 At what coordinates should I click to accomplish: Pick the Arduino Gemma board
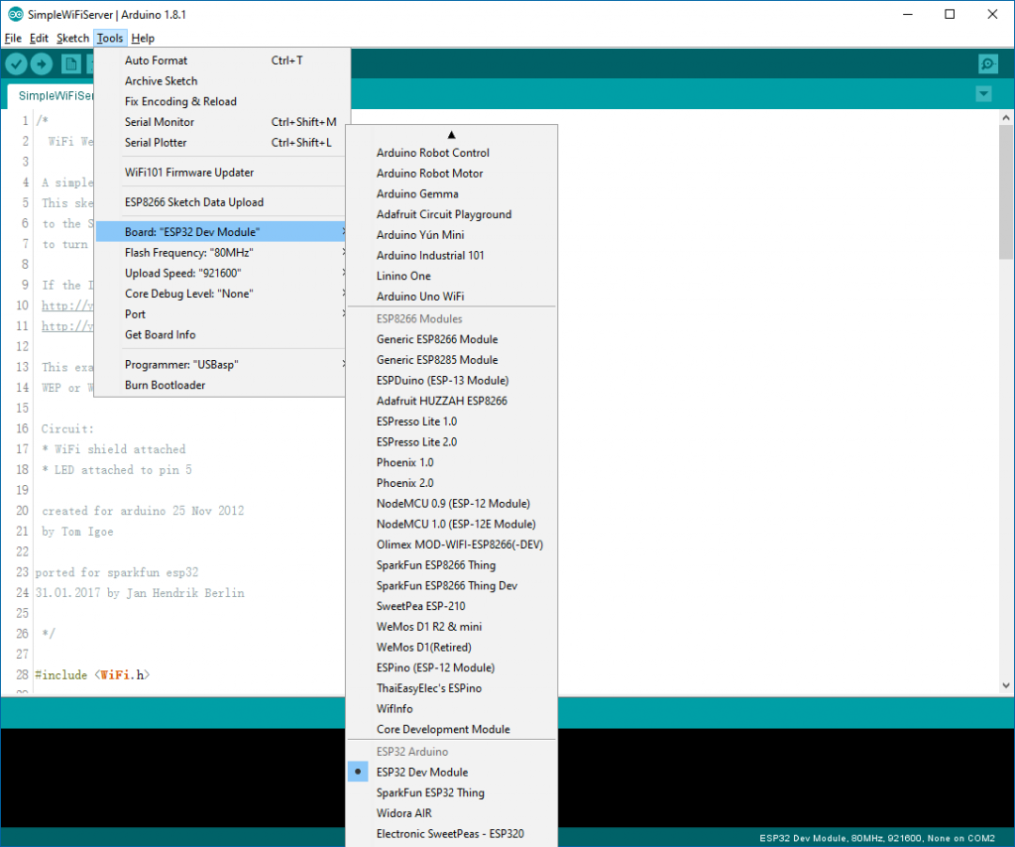coord(452,193)
